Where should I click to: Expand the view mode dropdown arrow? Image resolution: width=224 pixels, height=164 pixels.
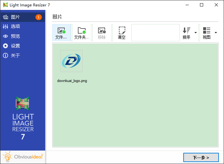click(x=216, y=33)
